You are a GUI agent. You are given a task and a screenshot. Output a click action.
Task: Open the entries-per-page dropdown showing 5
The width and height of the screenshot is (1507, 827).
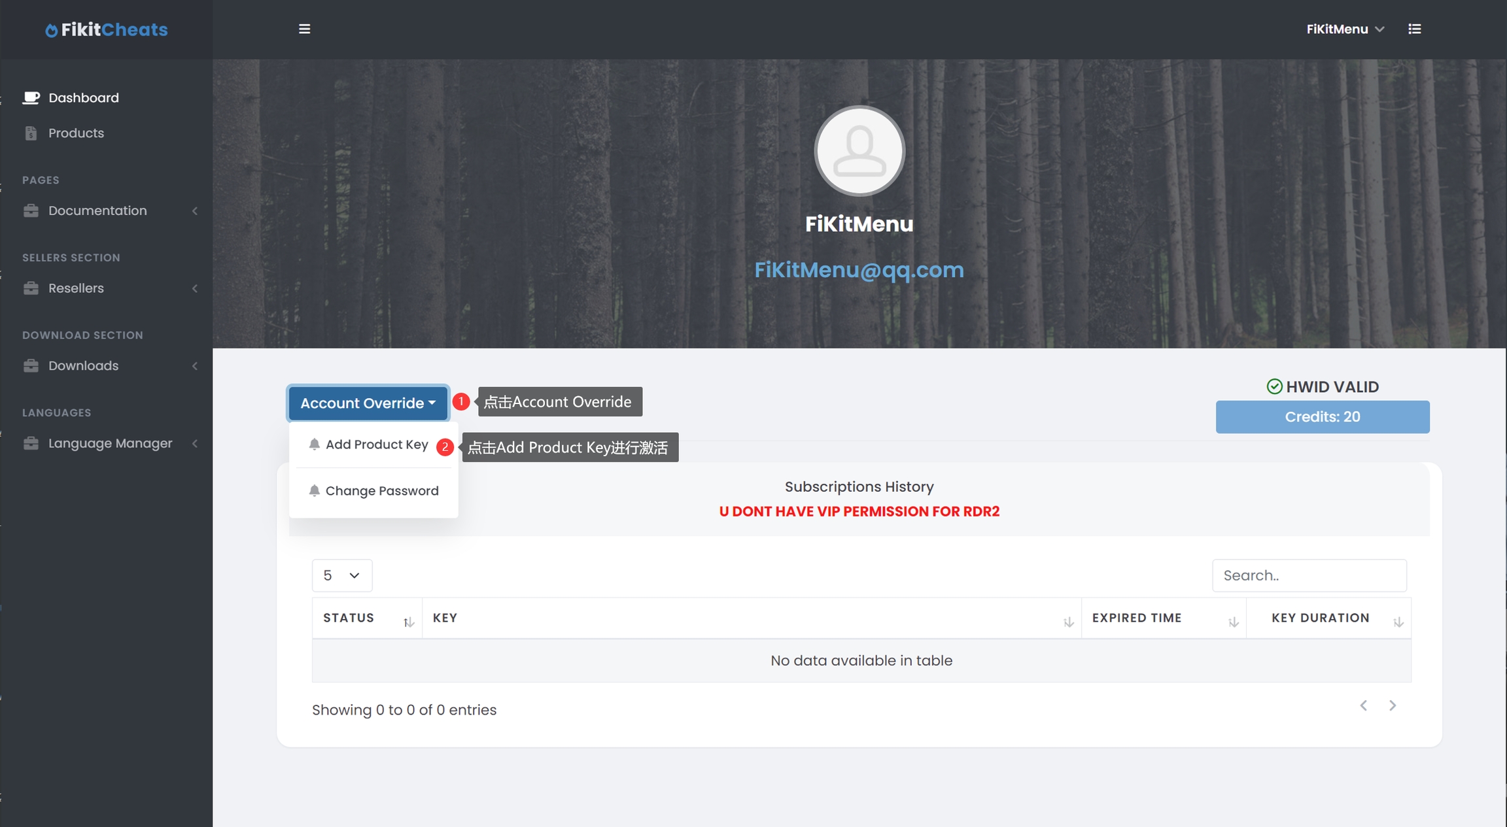tap(341, 575)
